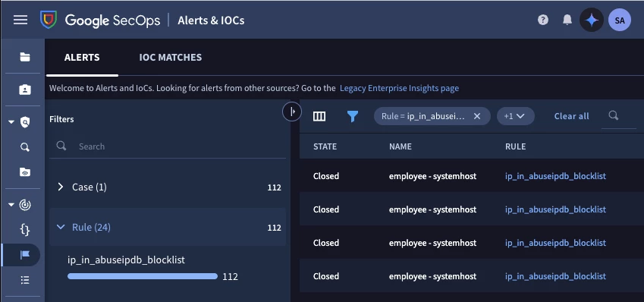
Task: Click the magnifier icon in Filters search
Action: (61, 146)
